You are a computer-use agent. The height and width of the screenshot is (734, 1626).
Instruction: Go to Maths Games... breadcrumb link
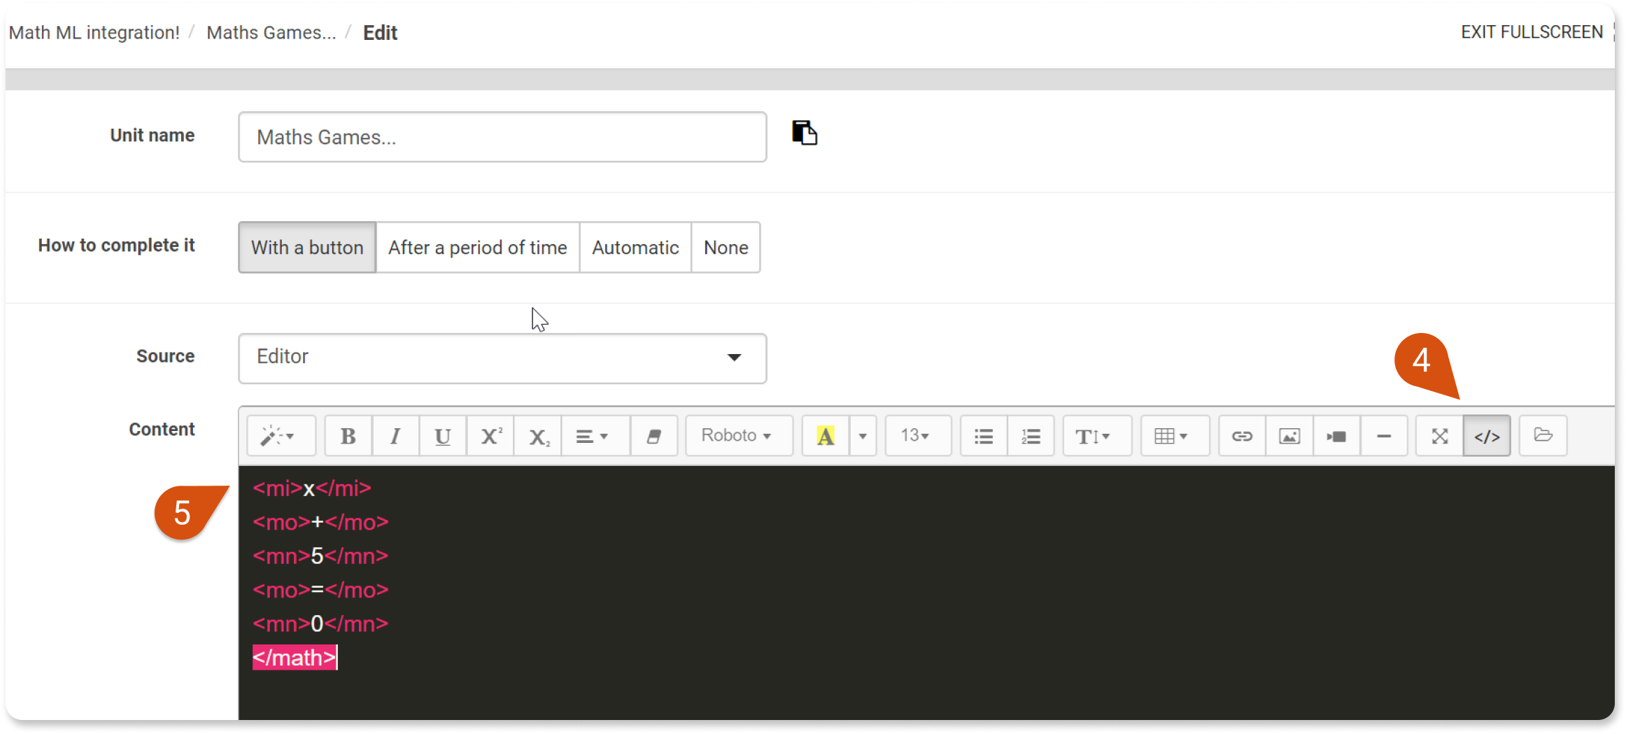[271, 33]
